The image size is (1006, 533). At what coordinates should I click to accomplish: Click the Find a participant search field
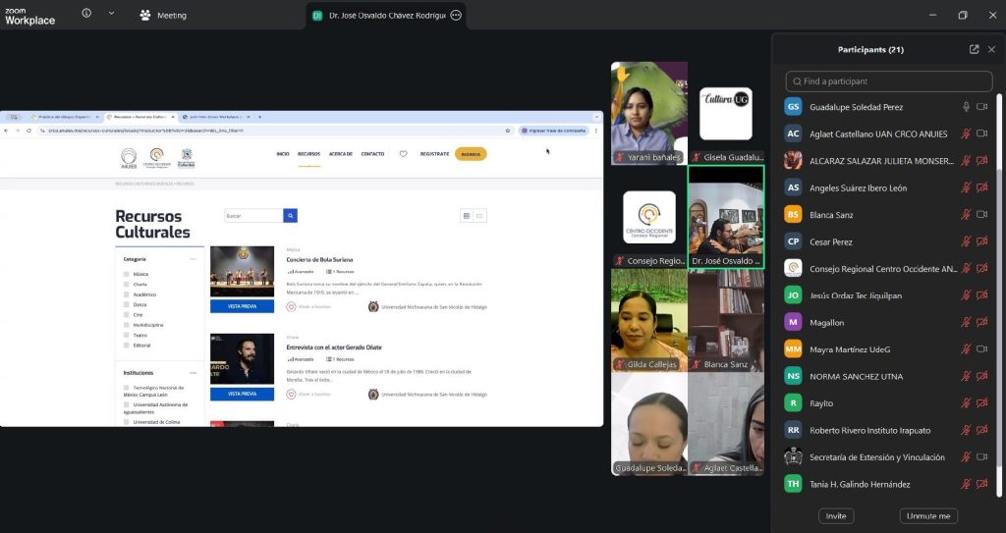click(889, 81)
